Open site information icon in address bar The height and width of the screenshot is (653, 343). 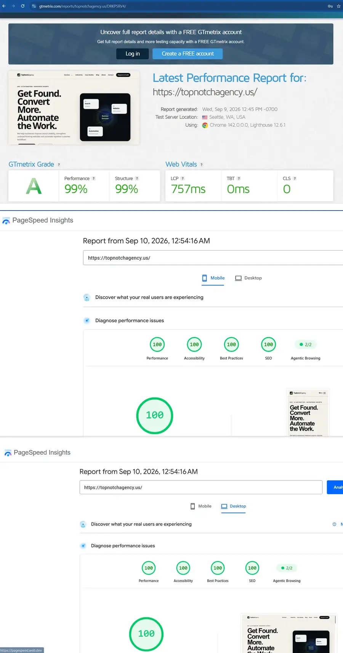[x=34, y=6]
